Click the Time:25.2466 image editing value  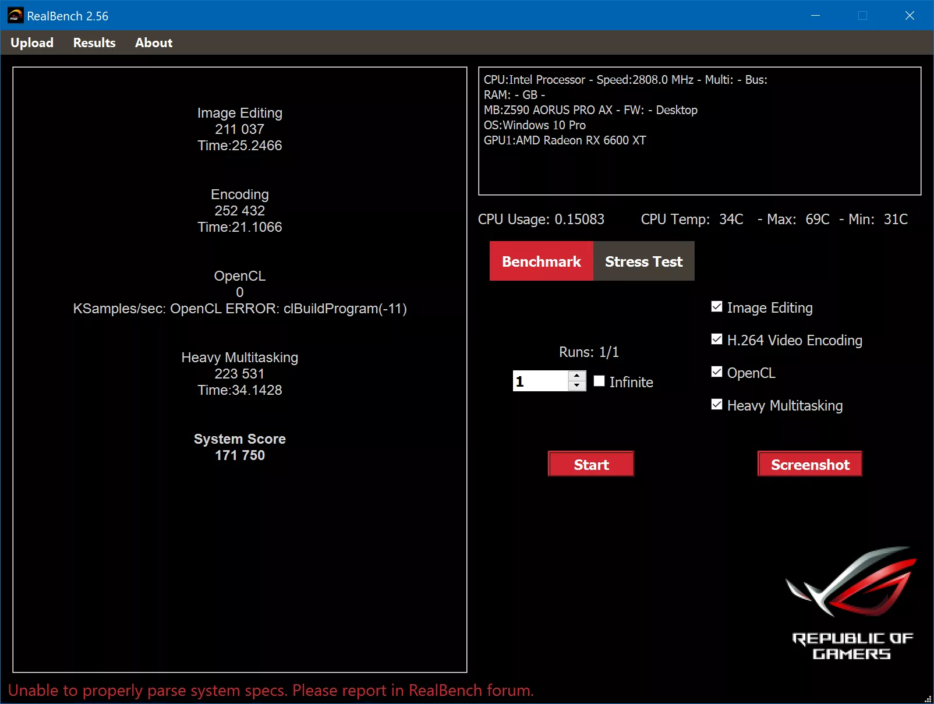click(x=240, y=146)
